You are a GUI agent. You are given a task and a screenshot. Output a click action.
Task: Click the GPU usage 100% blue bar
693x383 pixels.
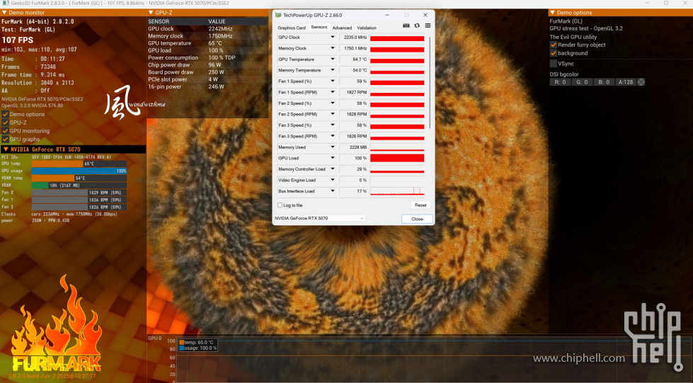[79, 171]
